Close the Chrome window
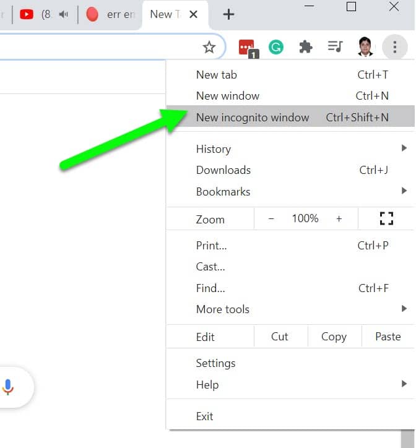Viewport: 416px width, 448px height. [x=394, y=6]
